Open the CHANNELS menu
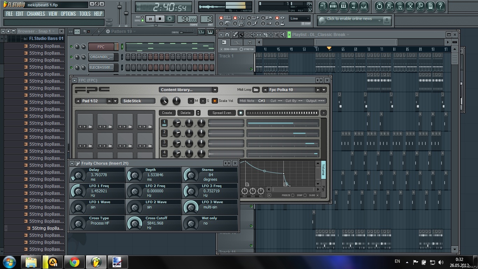The height and width of the screenshot is (269, 478). (36, 14)
